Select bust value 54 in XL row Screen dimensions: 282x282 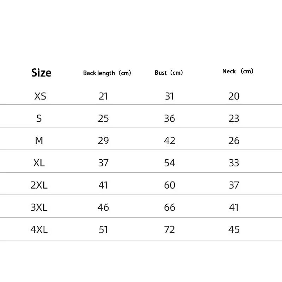170,163
